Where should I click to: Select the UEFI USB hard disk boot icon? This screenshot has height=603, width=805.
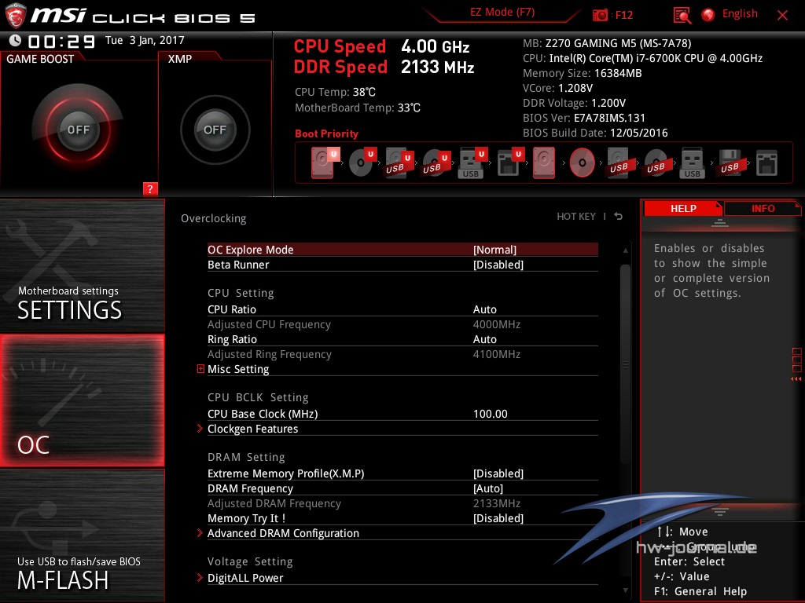[399, 163]
